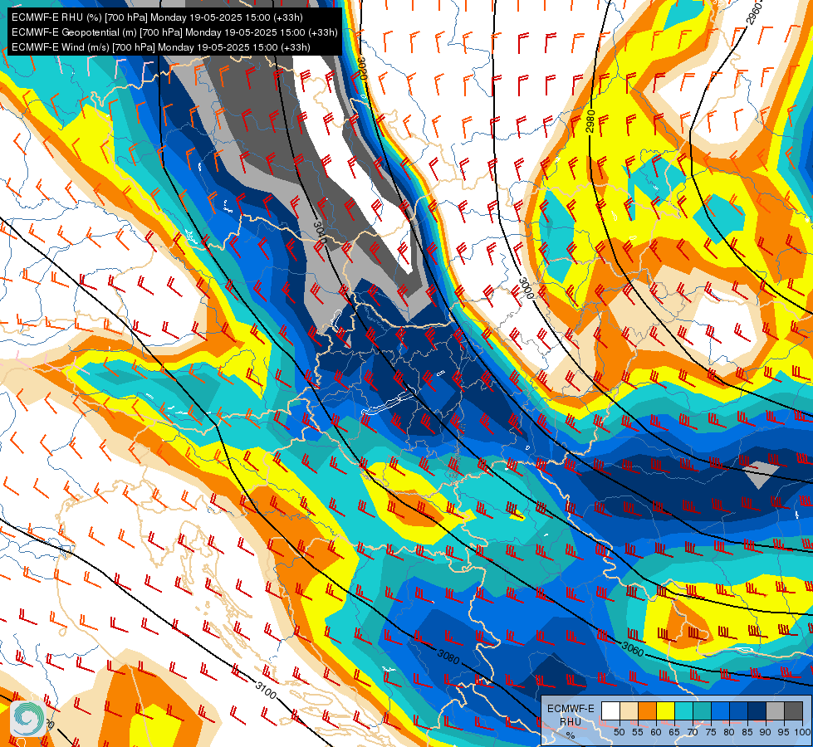Click the cyan 65-70 legend swatch
Viewport: 813px width, 747px height.
pyautogui.click(x=683, y=711)
